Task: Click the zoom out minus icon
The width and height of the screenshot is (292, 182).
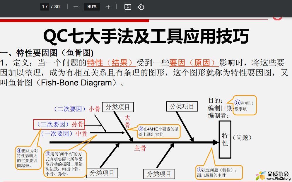Action: coord(76,7)
